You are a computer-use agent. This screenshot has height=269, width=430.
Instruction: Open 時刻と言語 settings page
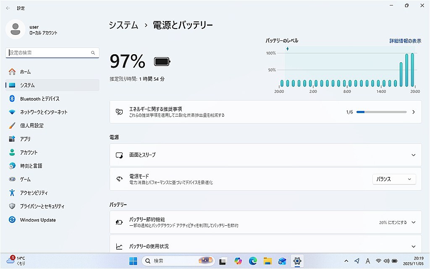tap(31, 166)
